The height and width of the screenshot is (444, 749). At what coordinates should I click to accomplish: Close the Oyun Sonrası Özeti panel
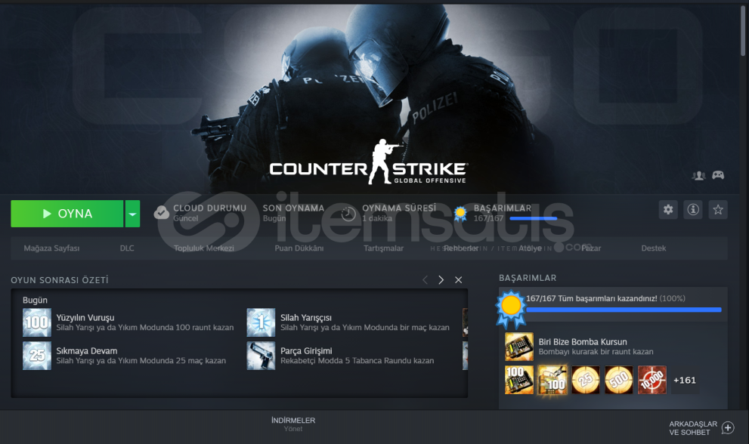tap(458, 280)
